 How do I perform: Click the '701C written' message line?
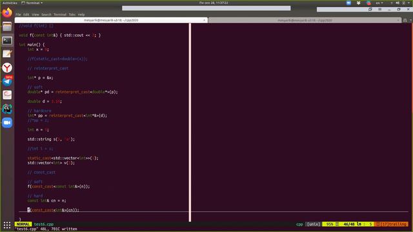pos(46,229)
